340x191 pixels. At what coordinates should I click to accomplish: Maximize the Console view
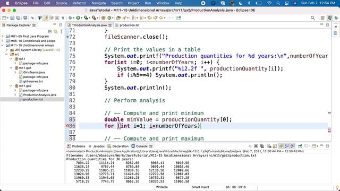pos(327,146)
